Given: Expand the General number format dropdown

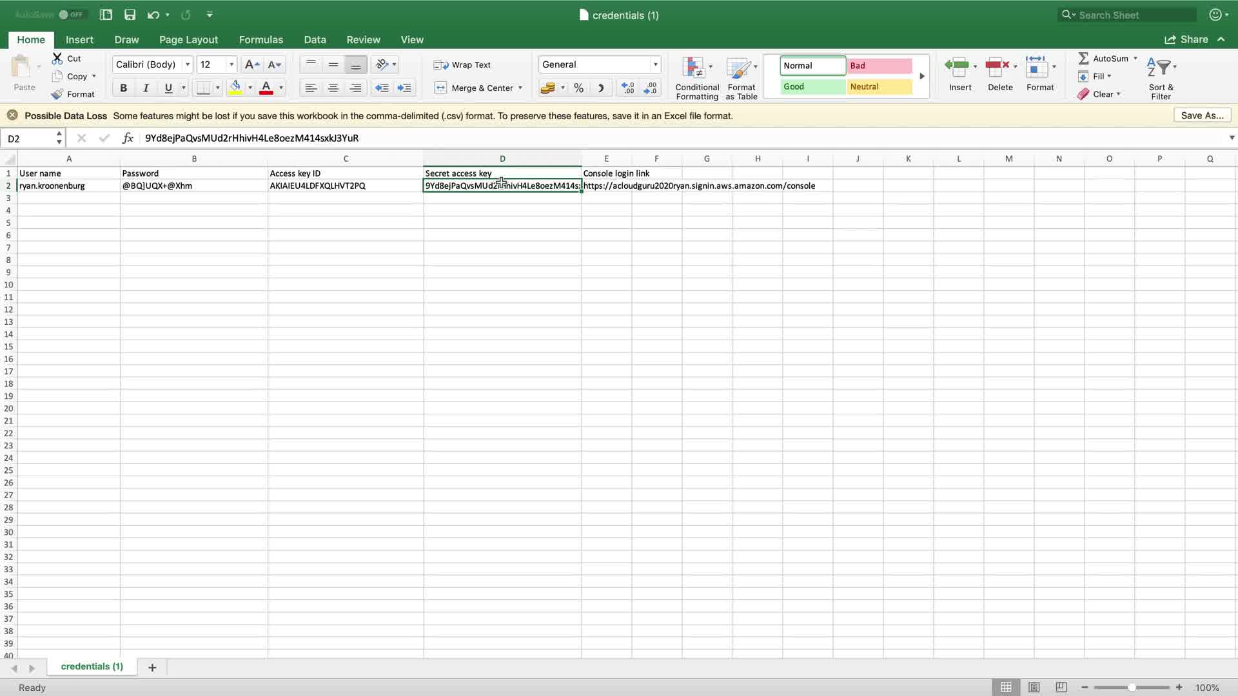Looking at the screenshot, I should [655, 64].
